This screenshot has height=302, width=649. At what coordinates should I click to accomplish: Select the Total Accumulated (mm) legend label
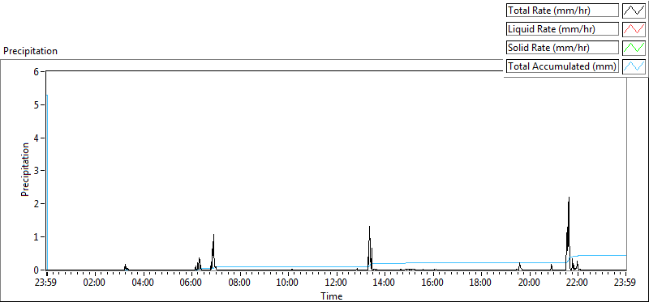point(562,66)
